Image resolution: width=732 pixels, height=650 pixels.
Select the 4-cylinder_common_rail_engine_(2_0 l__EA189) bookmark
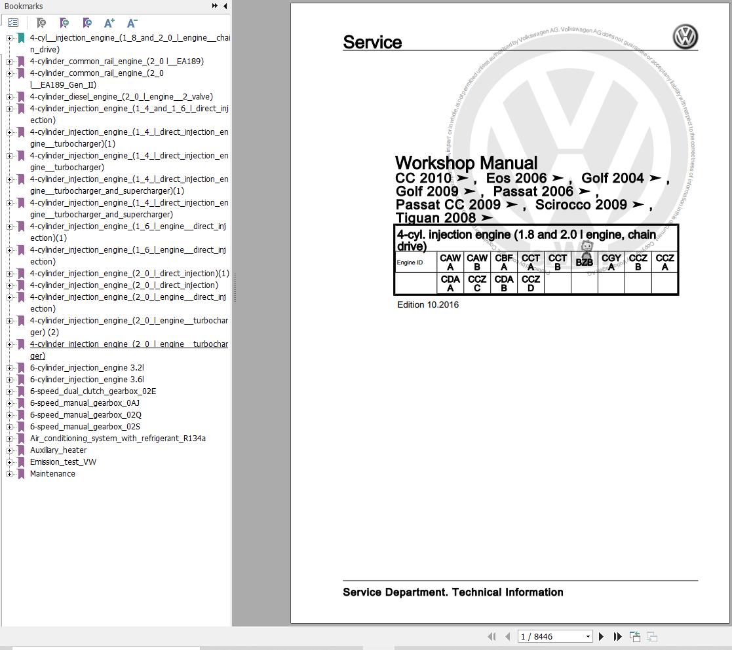(x=117, y=61)
